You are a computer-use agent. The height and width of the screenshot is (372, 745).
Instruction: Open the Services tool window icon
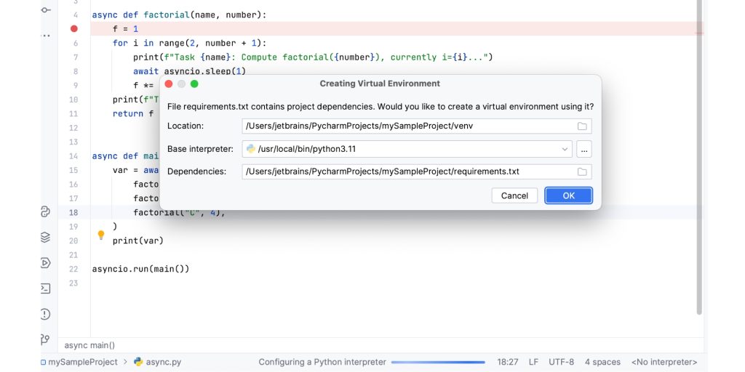click(45, 263)
